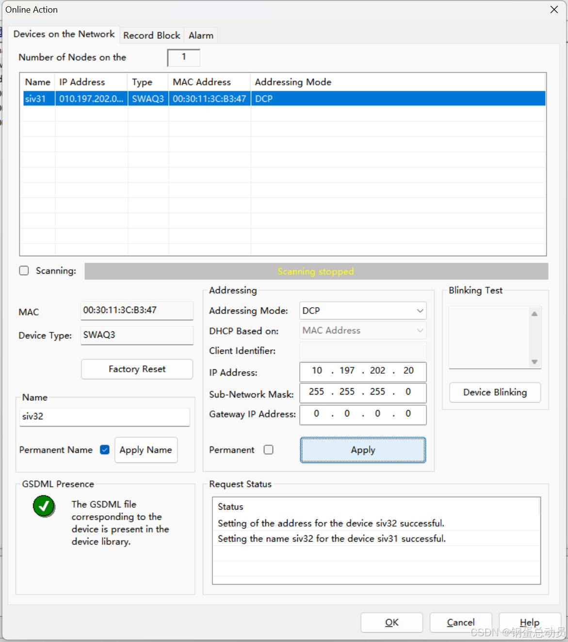
Task: Click the green GSDML presence checkmark icon
Action: click(x=44, y=506)
